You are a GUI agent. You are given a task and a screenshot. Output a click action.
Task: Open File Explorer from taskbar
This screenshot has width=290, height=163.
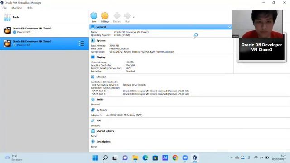click(x=135, y=158)
